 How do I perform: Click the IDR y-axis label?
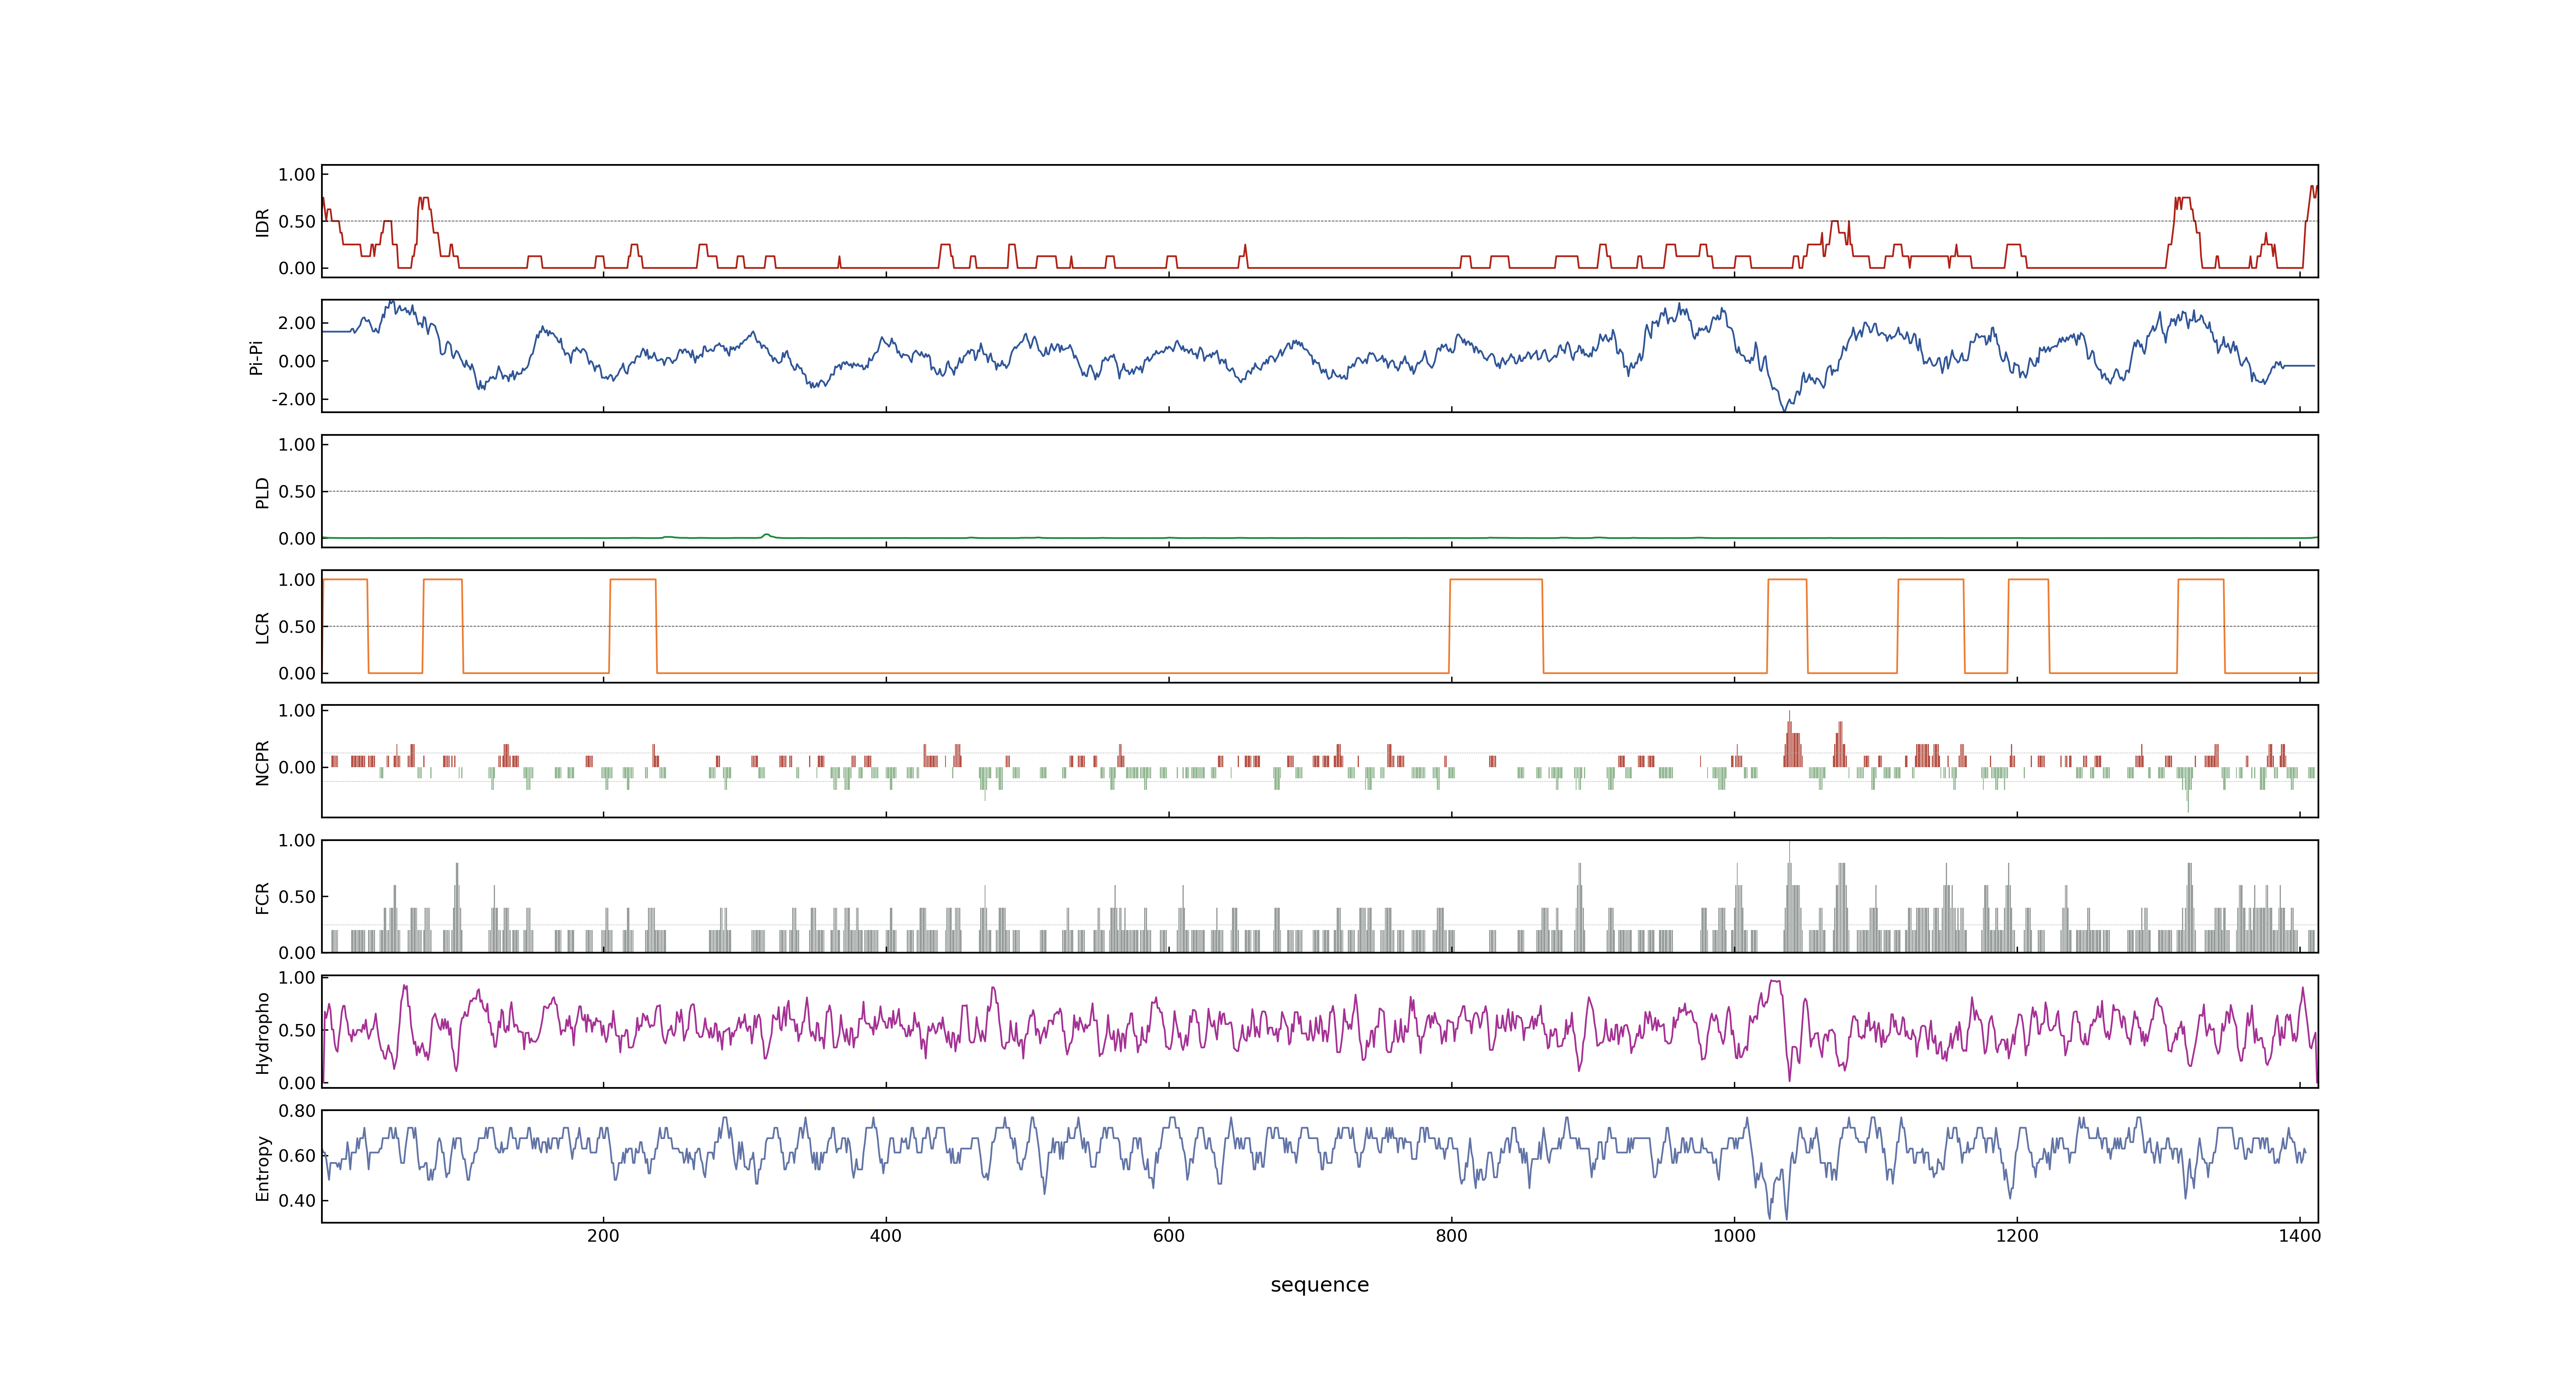click(x=262, y=222)
